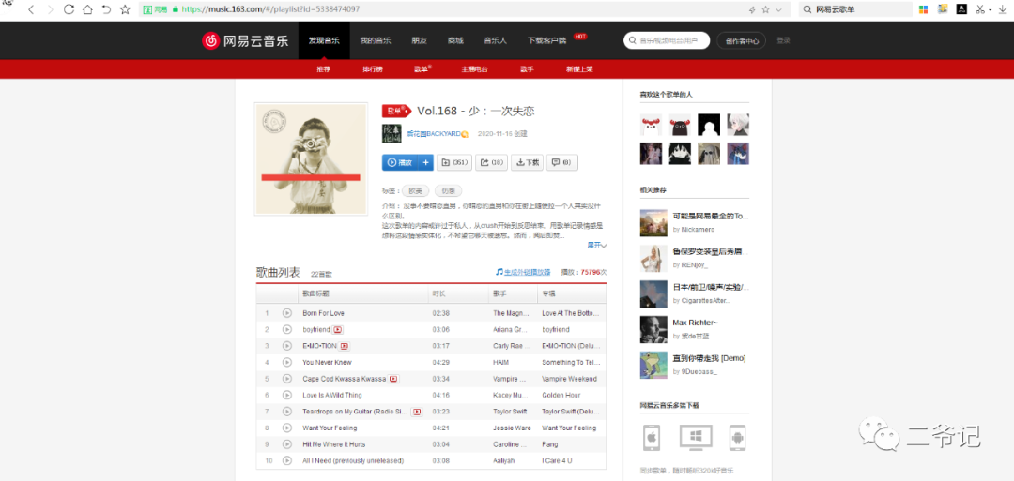Click the browser undo/restore arrow icon

[106, 9]
